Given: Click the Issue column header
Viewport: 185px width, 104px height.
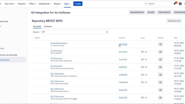Looking at the screenshot, I should [143, 38].
